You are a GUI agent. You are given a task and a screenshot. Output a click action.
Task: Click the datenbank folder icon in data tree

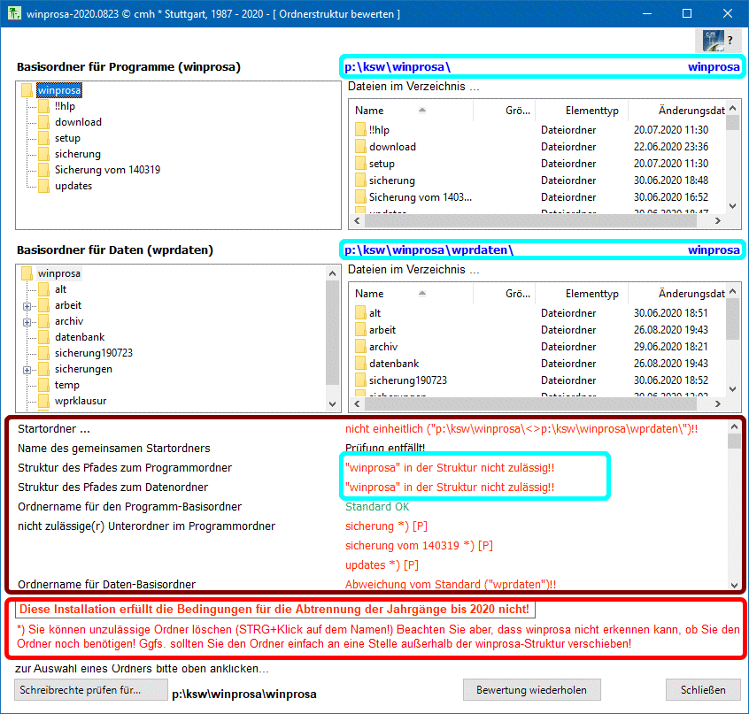tap(43, 337)
